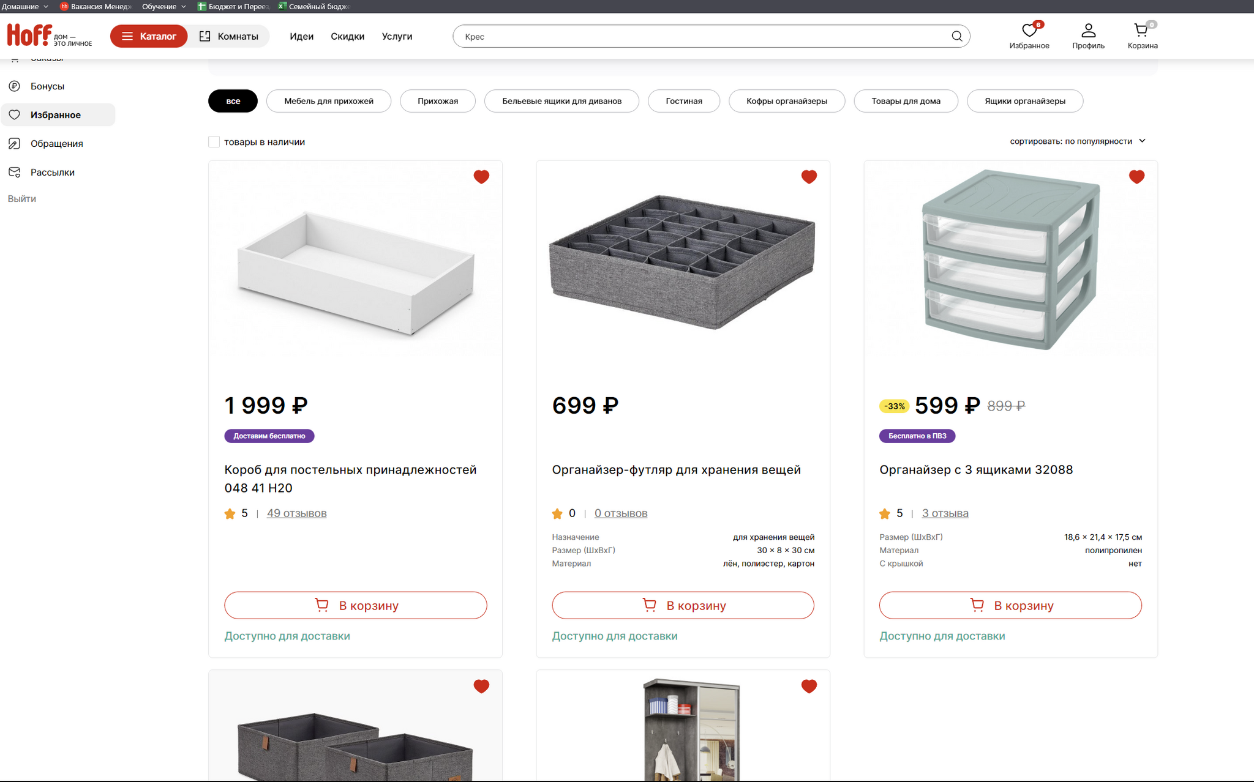Select the Обращения icon in sidebar

coord(14,143)
